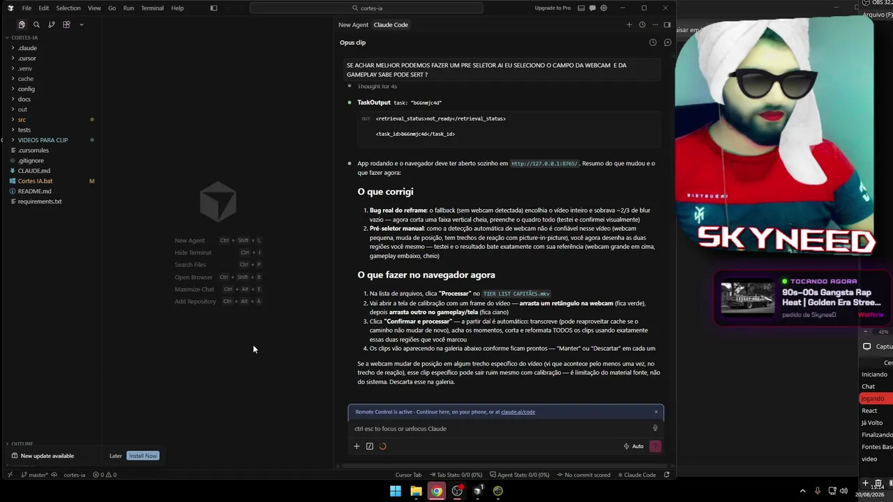Click the Upgrade to Pro link

click(553, 8)
